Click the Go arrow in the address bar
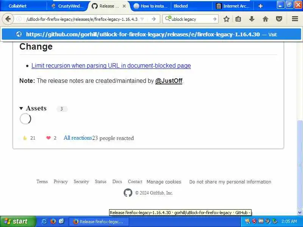 coord(154,19)
